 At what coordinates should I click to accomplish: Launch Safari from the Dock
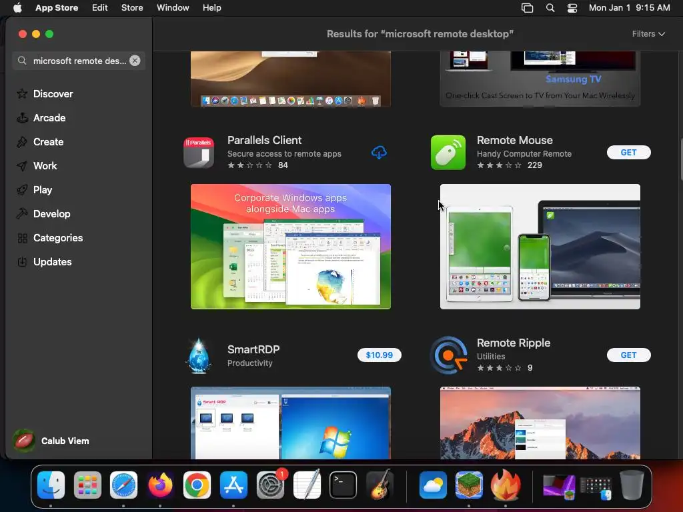(x=123, y=485)
